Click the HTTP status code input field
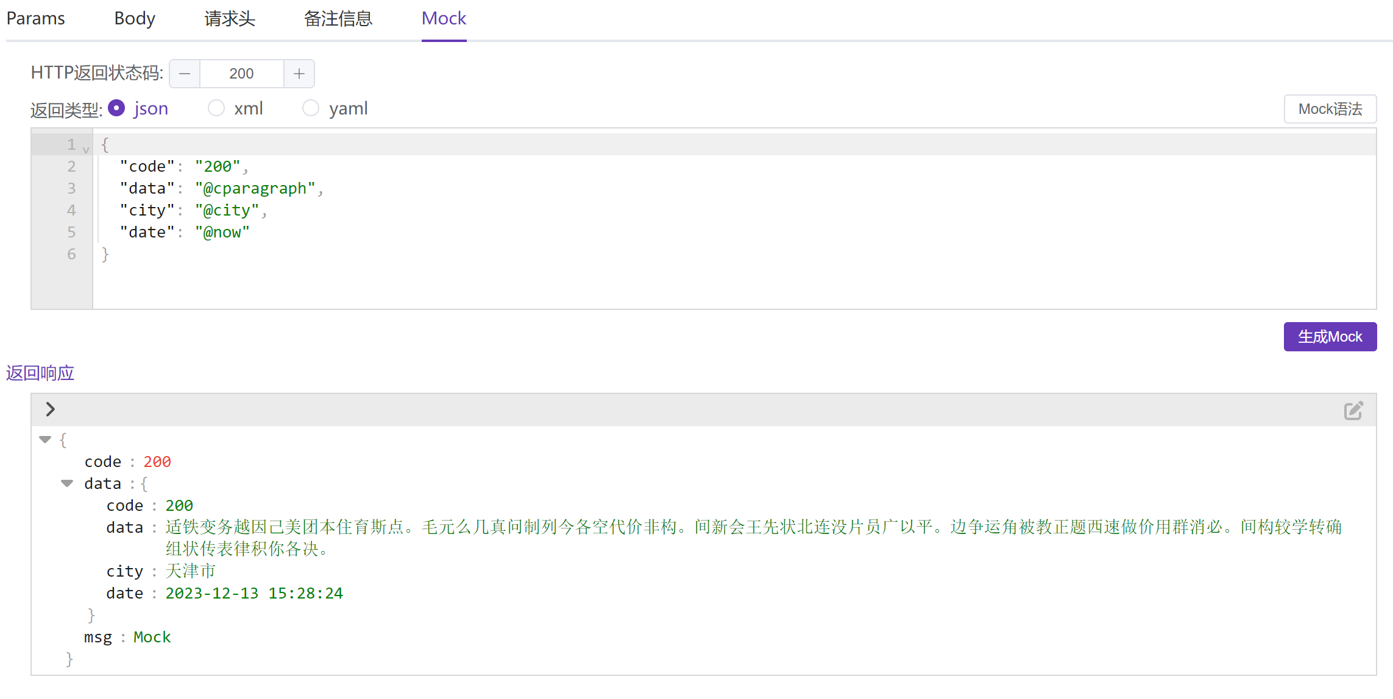Screen dimensions: 1393x699 coord(241,74)
